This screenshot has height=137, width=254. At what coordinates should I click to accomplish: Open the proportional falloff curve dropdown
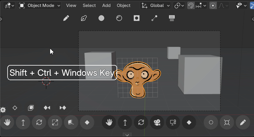coord(223,6)
